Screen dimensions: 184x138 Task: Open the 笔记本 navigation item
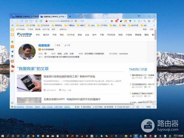[x=46, y=35]
